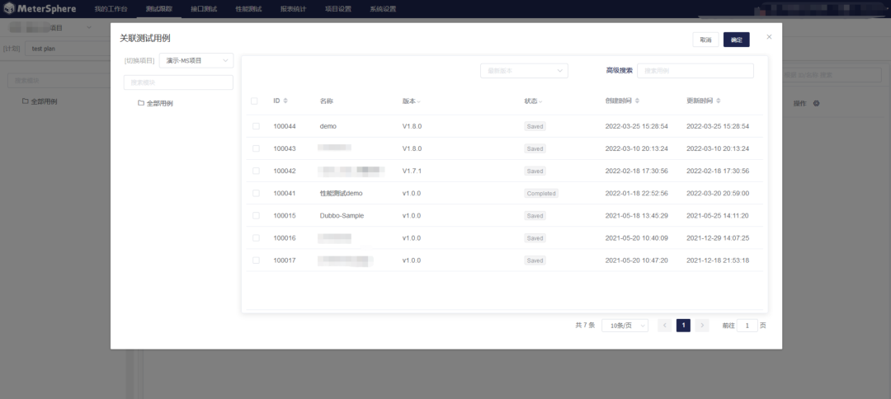Image resolution: width=891 pixels, height=399 pixels.
Task: Click the MeterSphere logo icon
Action: pos(10,9)
